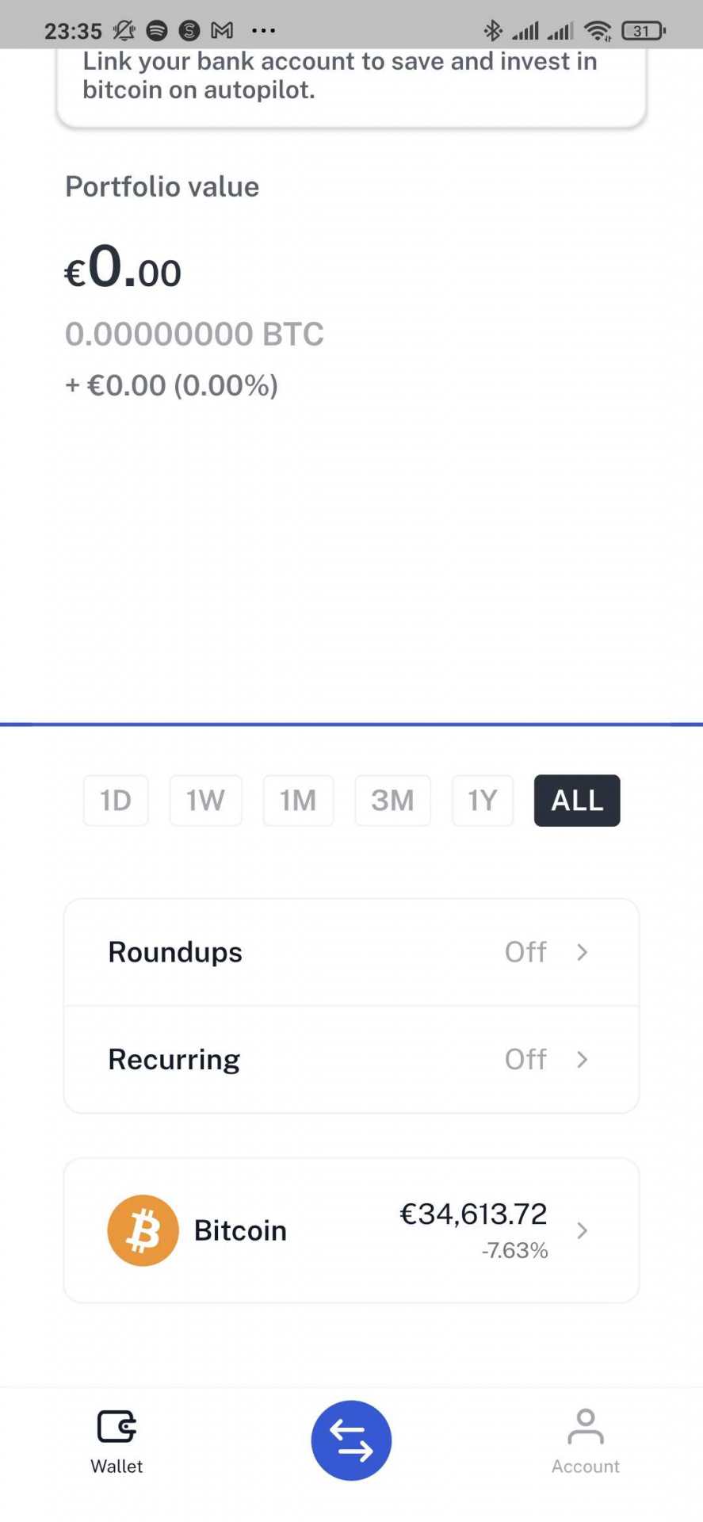Tap the battery indicator icon
Viewport: 703px width, 1522px height.
643,31
